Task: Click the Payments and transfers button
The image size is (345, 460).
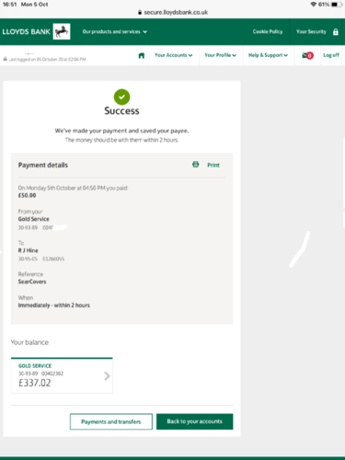Action: coord(111,421)
